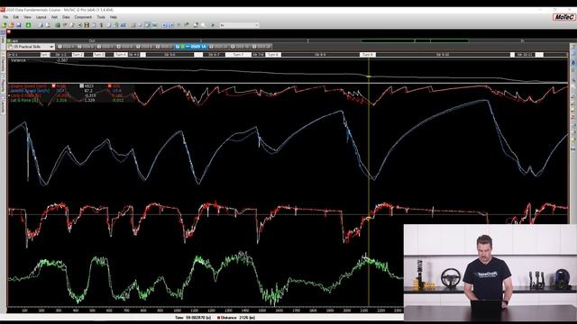The height and width of the screenshot is (324, 577).
Task: Click the Long G Force legend label
Action: pyautogui.click(x=26, y=95)
